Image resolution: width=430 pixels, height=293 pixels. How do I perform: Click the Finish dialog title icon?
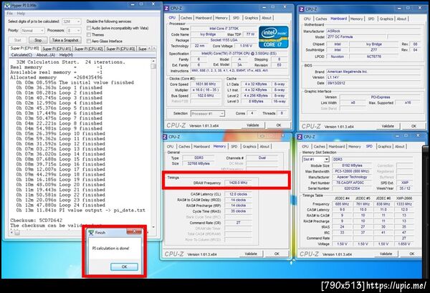[91, 232]
